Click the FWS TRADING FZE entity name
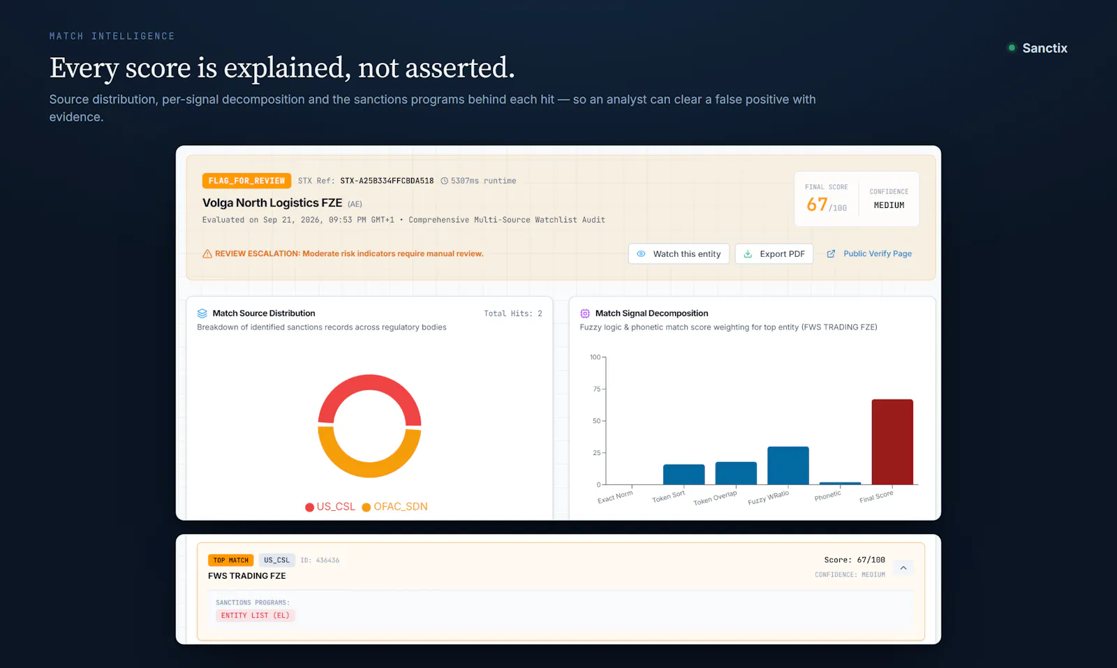Image resolution: width=1117 pixels, height=668 pixels. tap(247, 576)
